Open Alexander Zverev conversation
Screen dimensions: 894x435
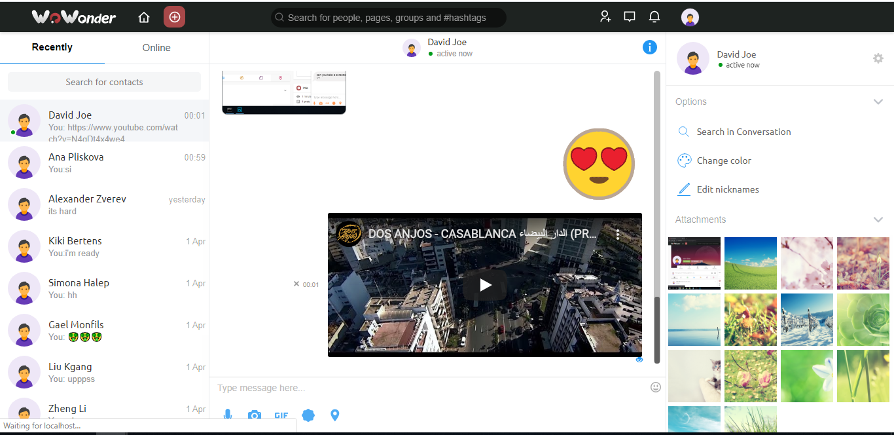(x=104, y=204)
